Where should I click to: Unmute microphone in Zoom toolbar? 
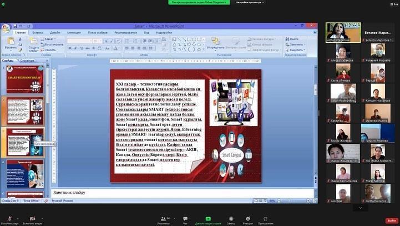[x=8, y=218]
